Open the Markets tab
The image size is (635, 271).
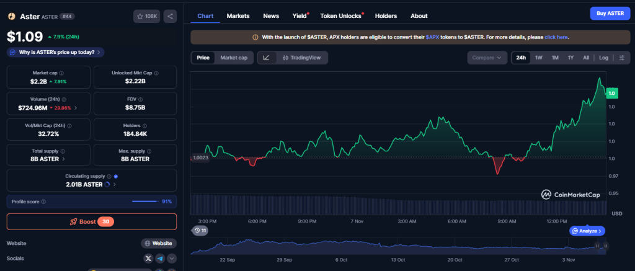[238, 16]
